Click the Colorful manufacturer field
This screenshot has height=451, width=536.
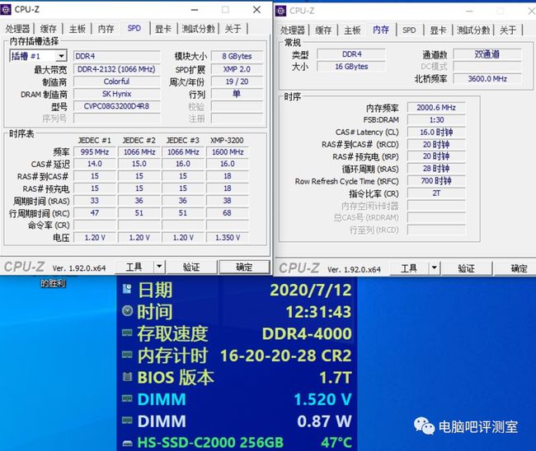tap(116, 81)
